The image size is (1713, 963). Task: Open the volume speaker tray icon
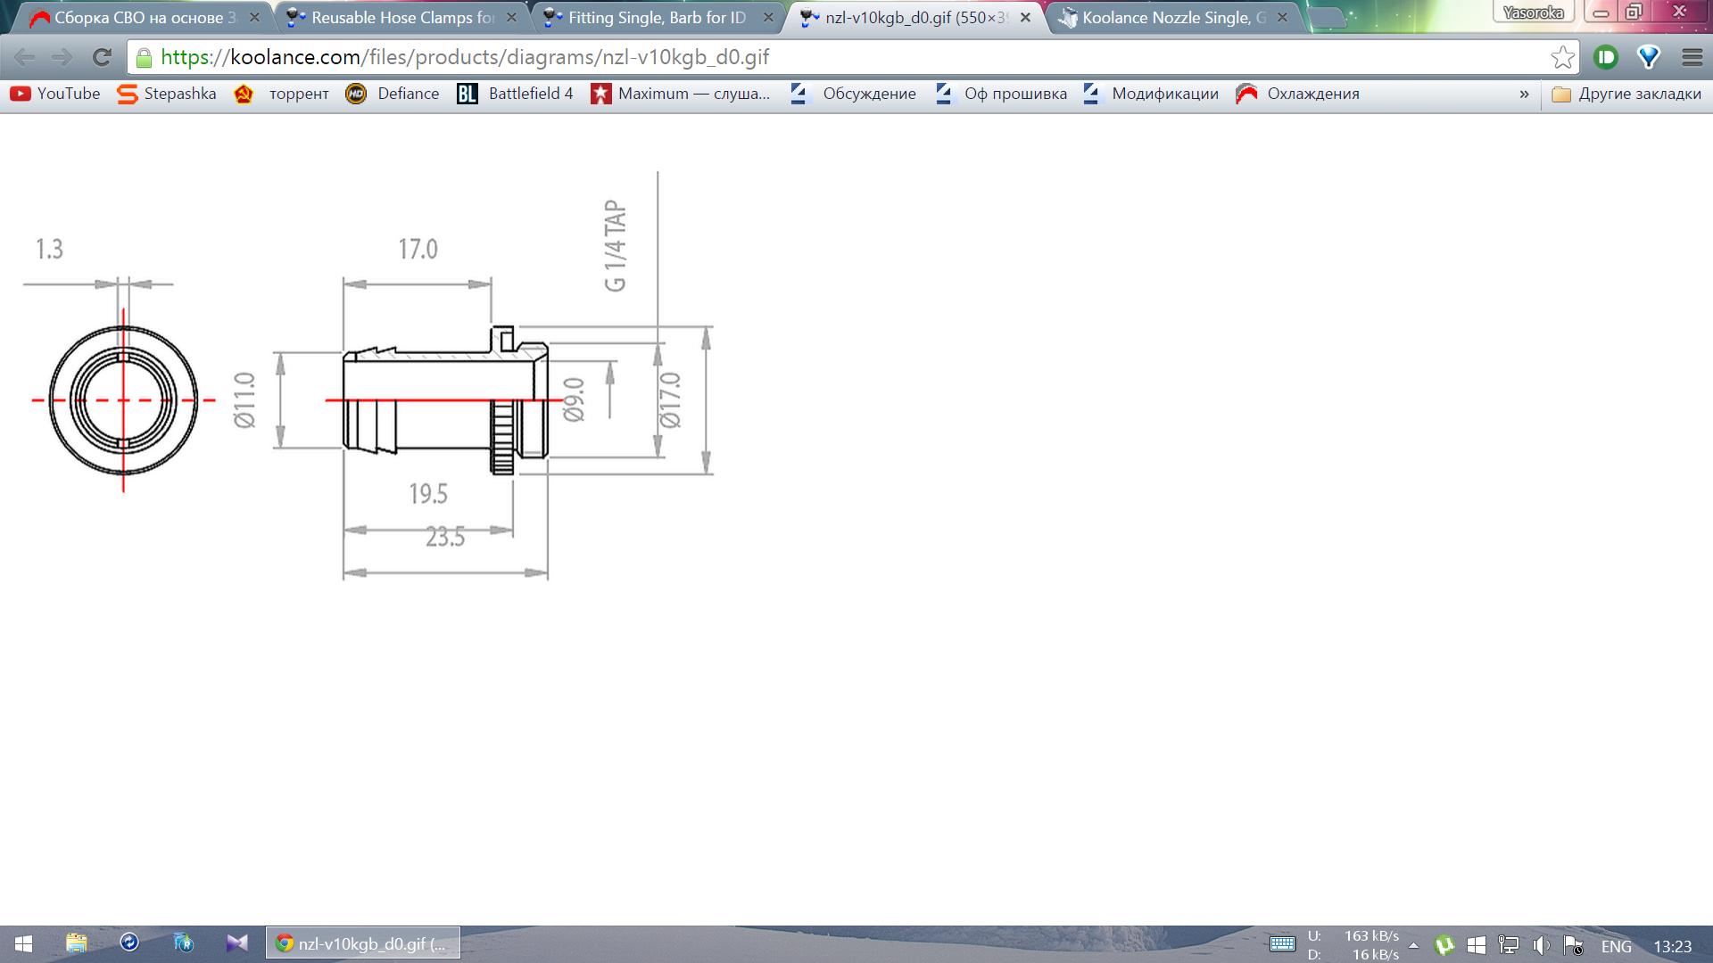[1541, 945]
